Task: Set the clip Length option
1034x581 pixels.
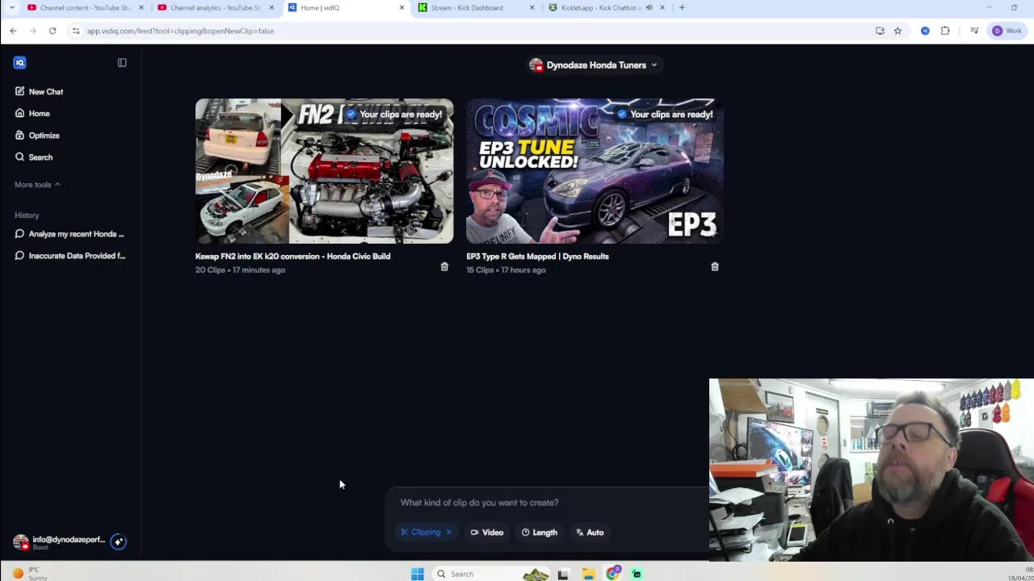Action: point(540,533)
